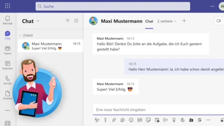Open Dateien in the sidebar
The image size is (224, 126).
[x=8, y=95]
